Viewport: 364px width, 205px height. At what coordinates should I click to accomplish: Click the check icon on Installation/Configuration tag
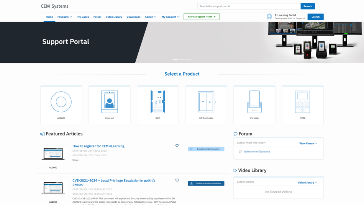point(192,149)
